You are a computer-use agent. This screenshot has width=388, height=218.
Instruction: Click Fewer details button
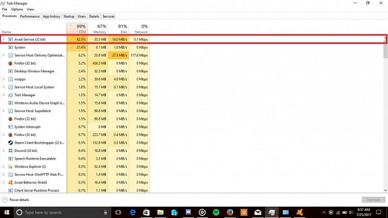pos(16,200)
